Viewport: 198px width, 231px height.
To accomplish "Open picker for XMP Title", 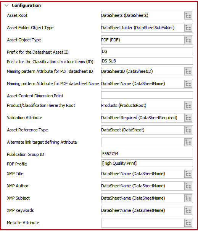I will 188,174.
